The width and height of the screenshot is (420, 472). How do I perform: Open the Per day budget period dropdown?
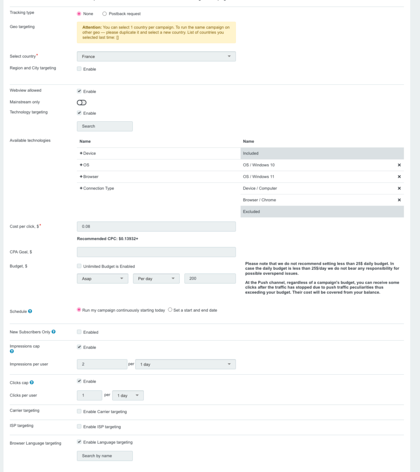coord(156,279)
